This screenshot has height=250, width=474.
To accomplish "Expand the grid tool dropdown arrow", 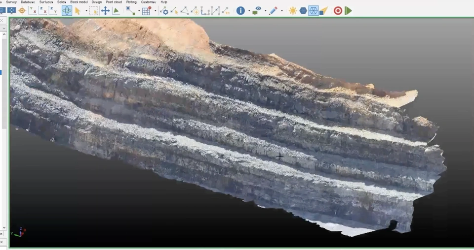I will click(155, 11).
